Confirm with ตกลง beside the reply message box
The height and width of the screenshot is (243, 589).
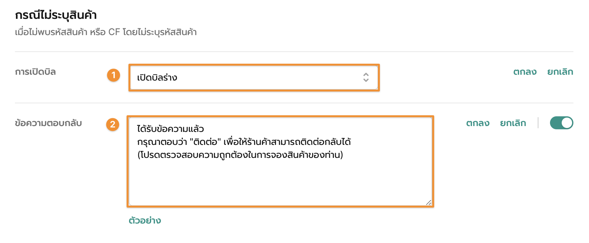pos(478,123)
